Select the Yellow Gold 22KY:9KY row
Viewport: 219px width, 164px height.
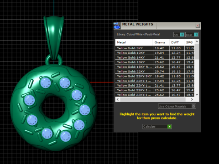tap(155, 76)
